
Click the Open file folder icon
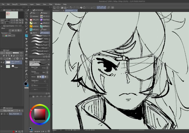pyautogui.click(x=62, y=7)
